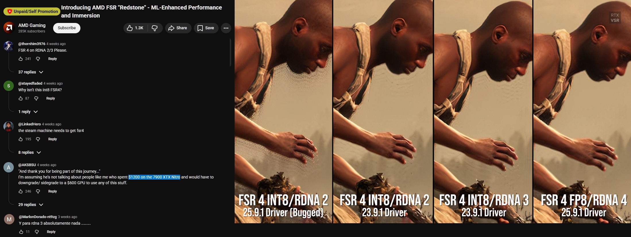Image resolution: width=631 pixels, height=237 pixels.
Task: Expand 8 replies under @LinkedHero
Action: coord(30,152)
